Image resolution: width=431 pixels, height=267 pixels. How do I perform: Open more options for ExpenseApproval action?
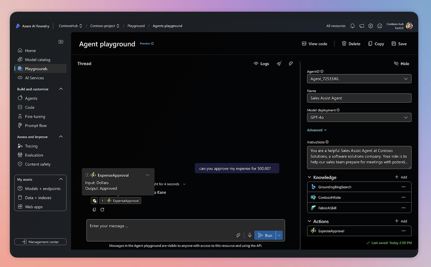point(403,231)
